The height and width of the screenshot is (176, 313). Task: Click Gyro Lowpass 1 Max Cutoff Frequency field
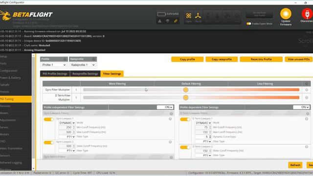67,132
